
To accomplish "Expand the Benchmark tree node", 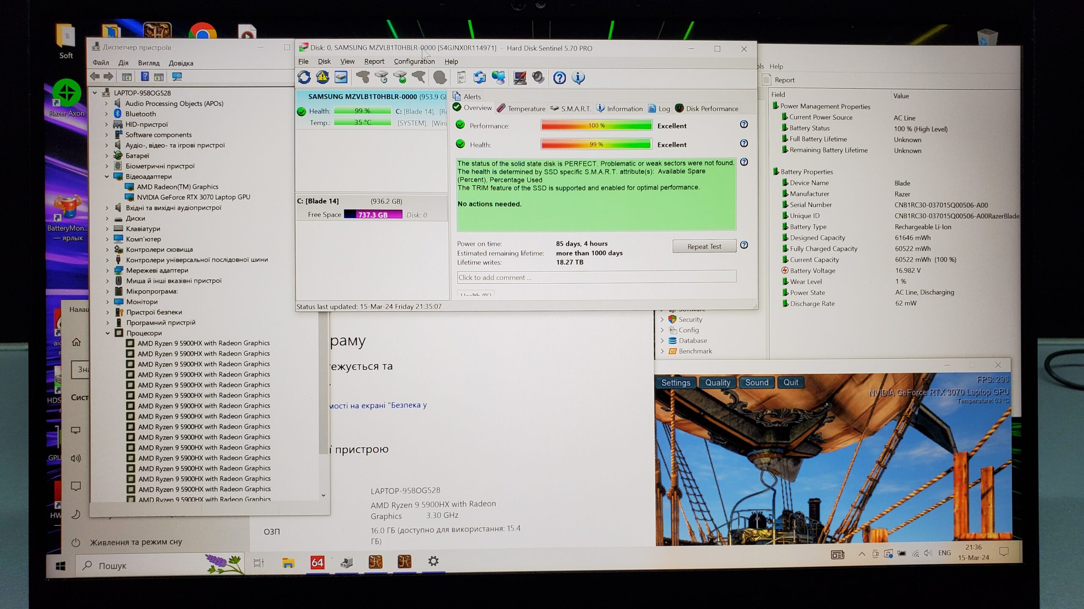I will click(662, 351).
